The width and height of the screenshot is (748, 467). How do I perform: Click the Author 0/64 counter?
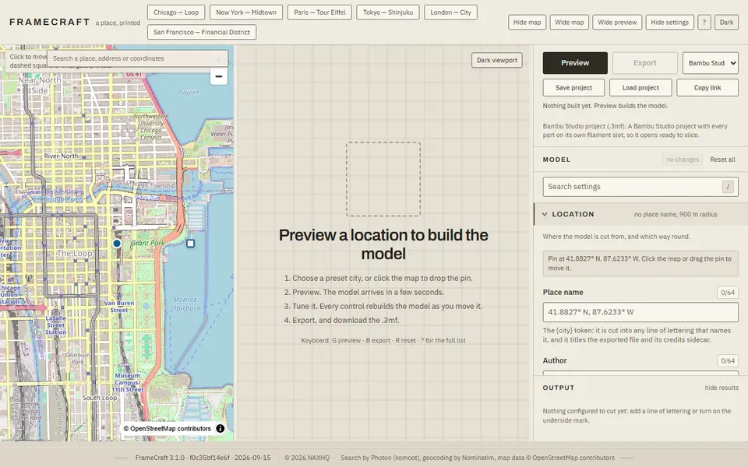pyautogui.click(x=728, y=360)
